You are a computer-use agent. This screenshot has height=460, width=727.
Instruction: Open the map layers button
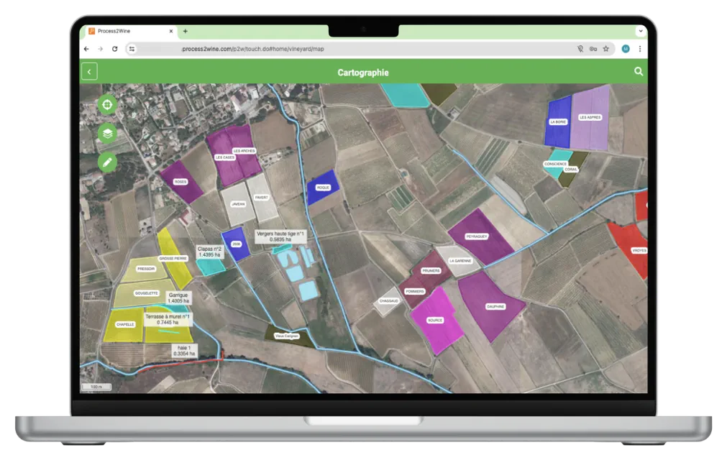coord(107,133)
